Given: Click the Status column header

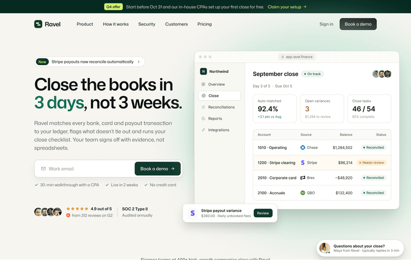Looking at the screenshot, I should [381, 135].
